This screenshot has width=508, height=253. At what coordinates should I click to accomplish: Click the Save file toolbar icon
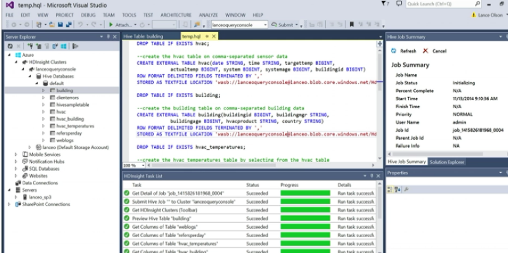tap(61, 24)
